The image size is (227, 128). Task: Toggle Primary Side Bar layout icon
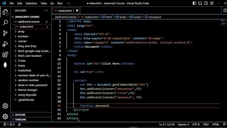(x=194, y=3)
